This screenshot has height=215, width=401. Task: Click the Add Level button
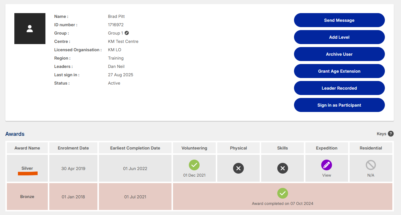pyautogui.click(x=339, y=37)
